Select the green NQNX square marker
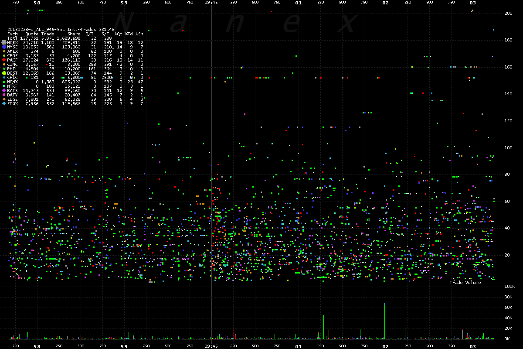The height and width of the screenshot is (349, 523). [x=4, y=82]
